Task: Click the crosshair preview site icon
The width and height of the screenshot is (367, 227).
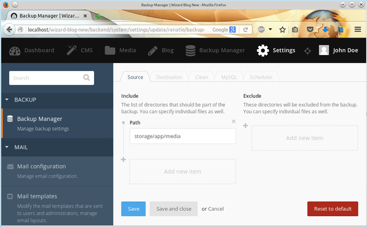Action: (307, 51)
